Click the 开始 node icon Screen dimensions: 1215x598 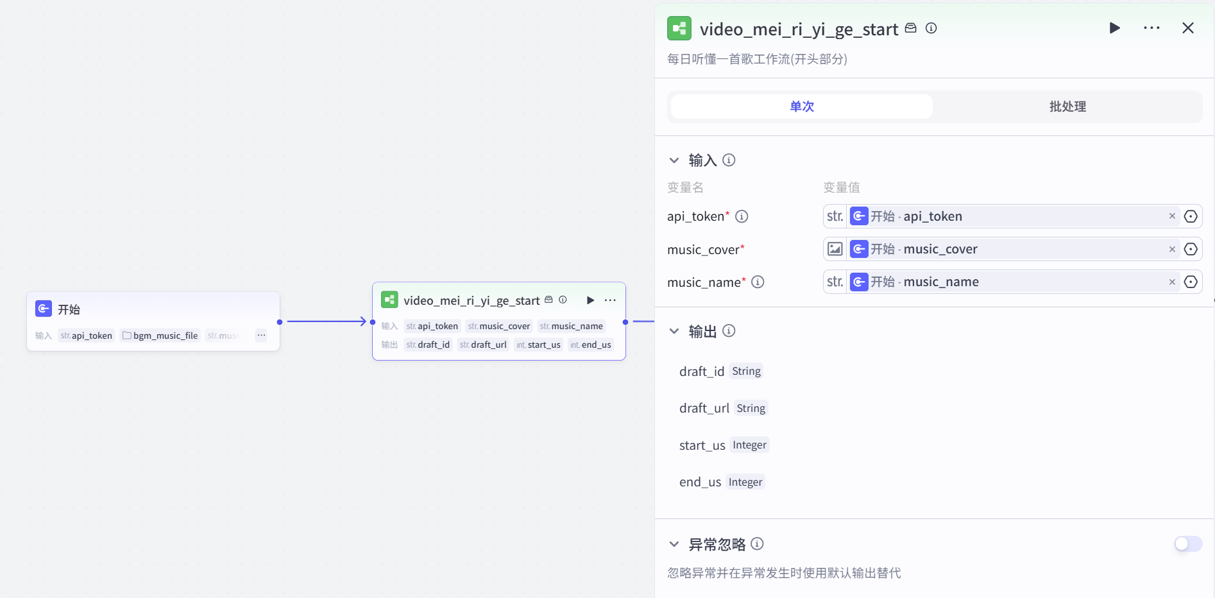(44, 309)
